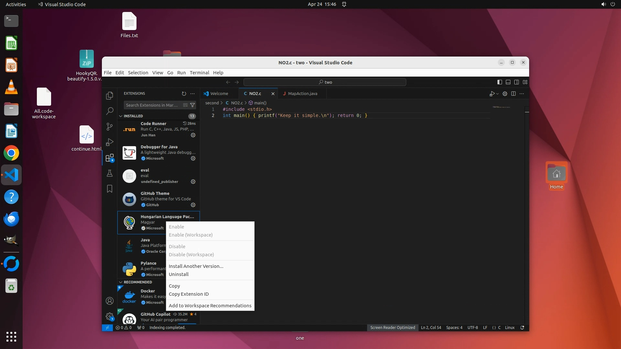Open the Testing flask icon

[110, 174]
